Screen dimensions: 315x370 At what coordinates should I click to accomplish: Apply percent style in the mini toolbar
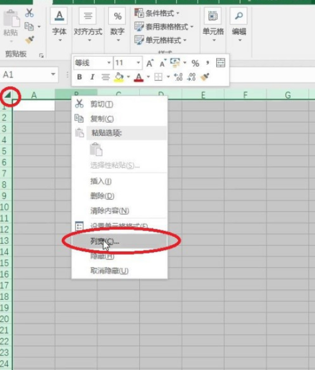195,63
